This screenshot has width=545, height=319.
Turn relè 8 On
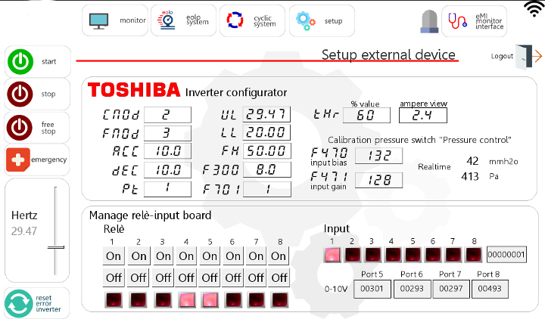279,256
